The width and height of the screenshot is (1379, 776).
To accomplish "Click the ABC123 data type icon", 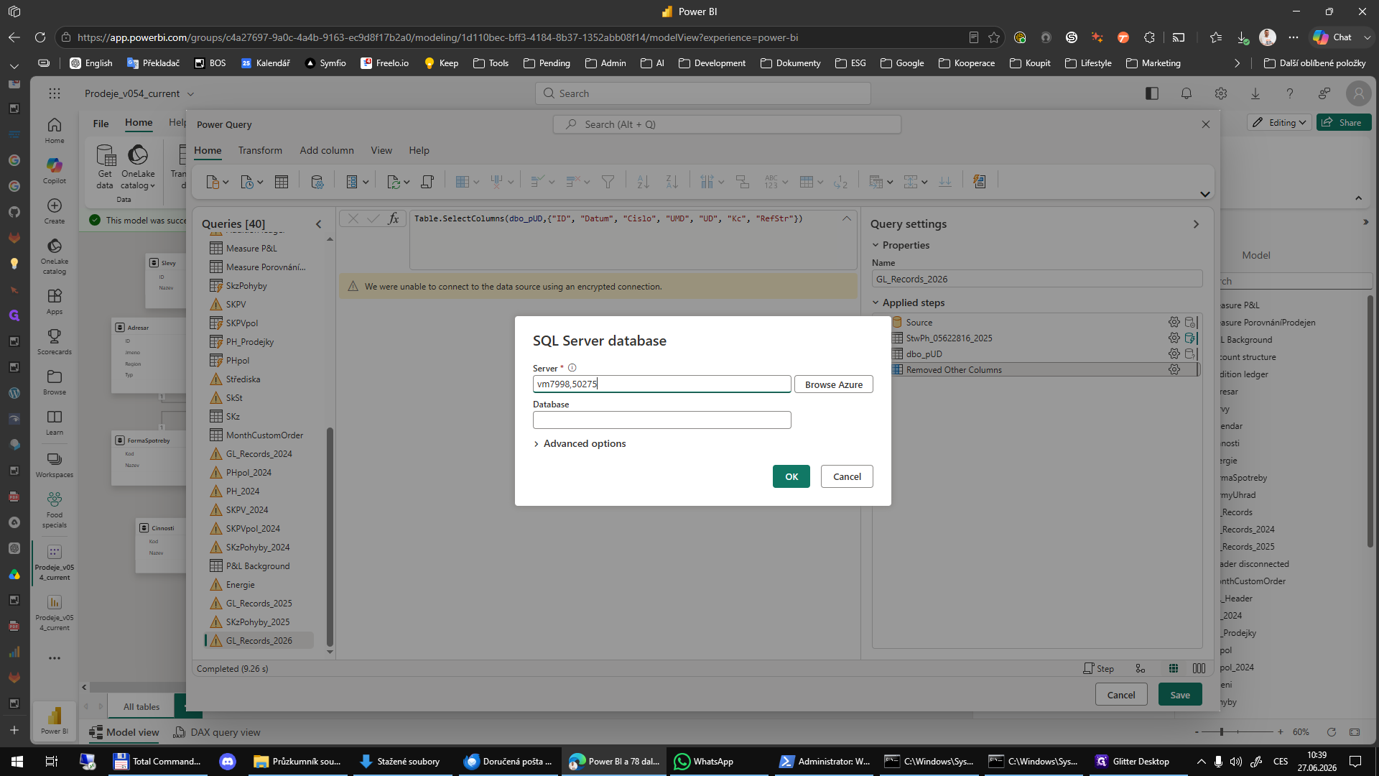I will click(776, 182).
